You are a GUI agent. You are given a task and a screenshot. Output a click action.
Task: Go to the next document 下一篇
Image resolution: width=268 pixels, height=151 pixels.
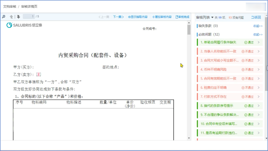click(x=118, y=17)
